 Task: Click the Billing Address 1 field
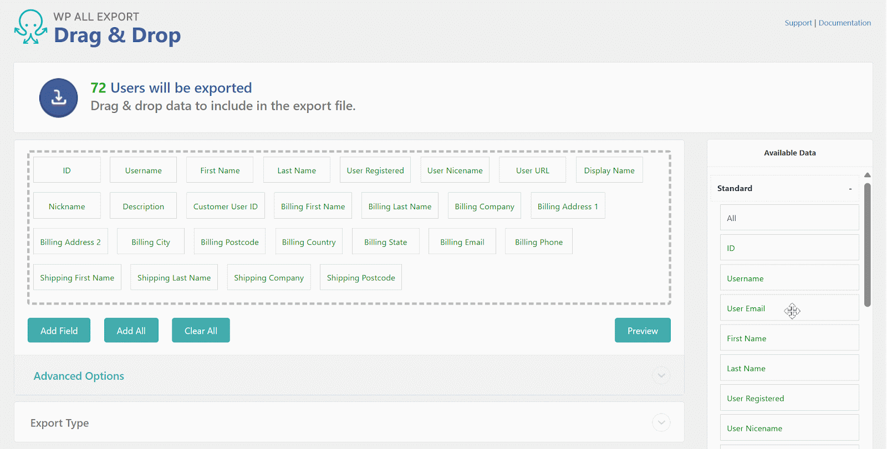(568, 206)
